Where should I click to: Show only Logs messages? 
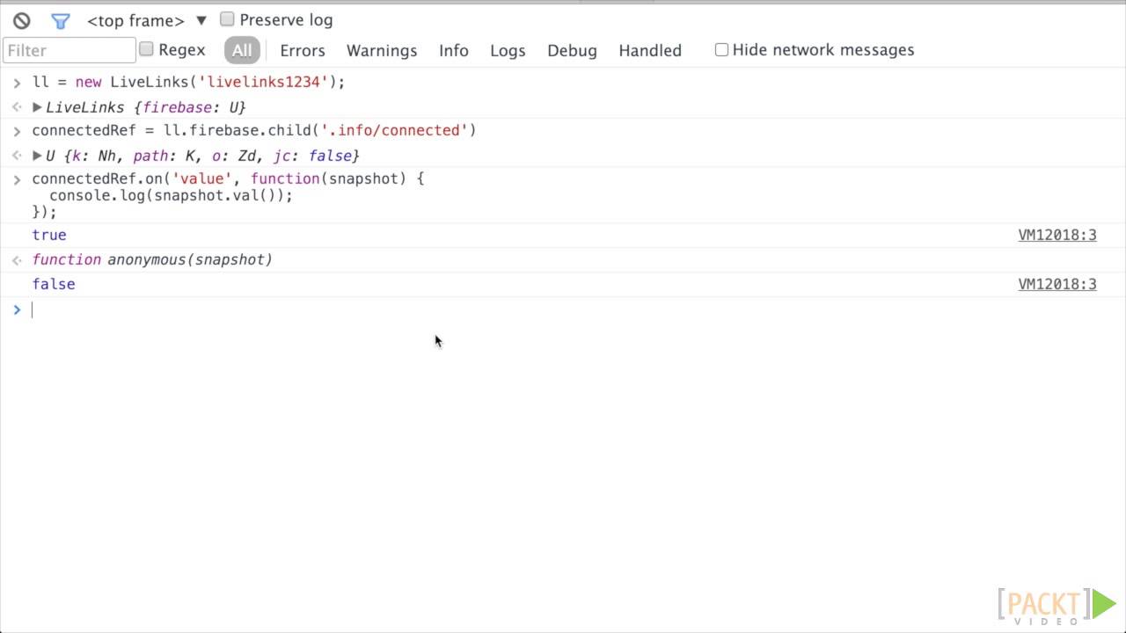(508, 50)
